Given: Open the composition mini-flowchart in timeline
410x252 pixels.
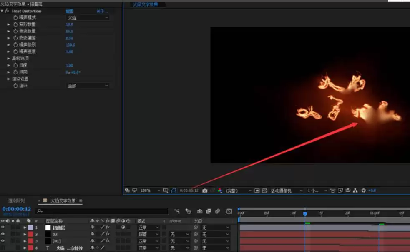Looking at the screenshot, I should [177, 211].
